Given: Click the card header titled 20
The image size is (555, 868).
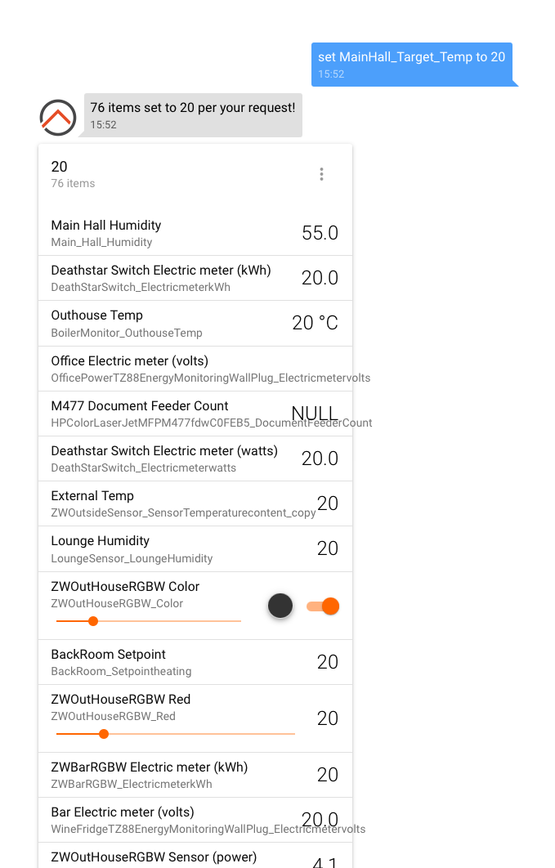Looking at the screenshot, I should [163, 174].
